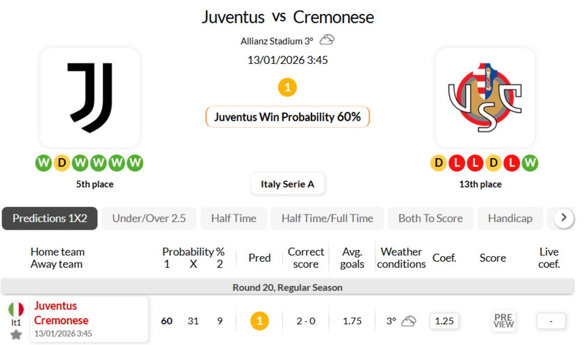Switch to the Under/Over 2.5 tab

point(149,218)
